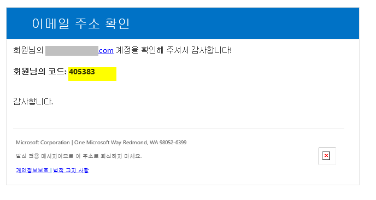Open the com email address link
This screenshot has height=200, width=376.
(106, 51)
